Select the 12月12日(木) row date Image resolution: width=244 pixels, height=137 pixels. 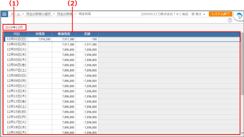pos(17,96)
